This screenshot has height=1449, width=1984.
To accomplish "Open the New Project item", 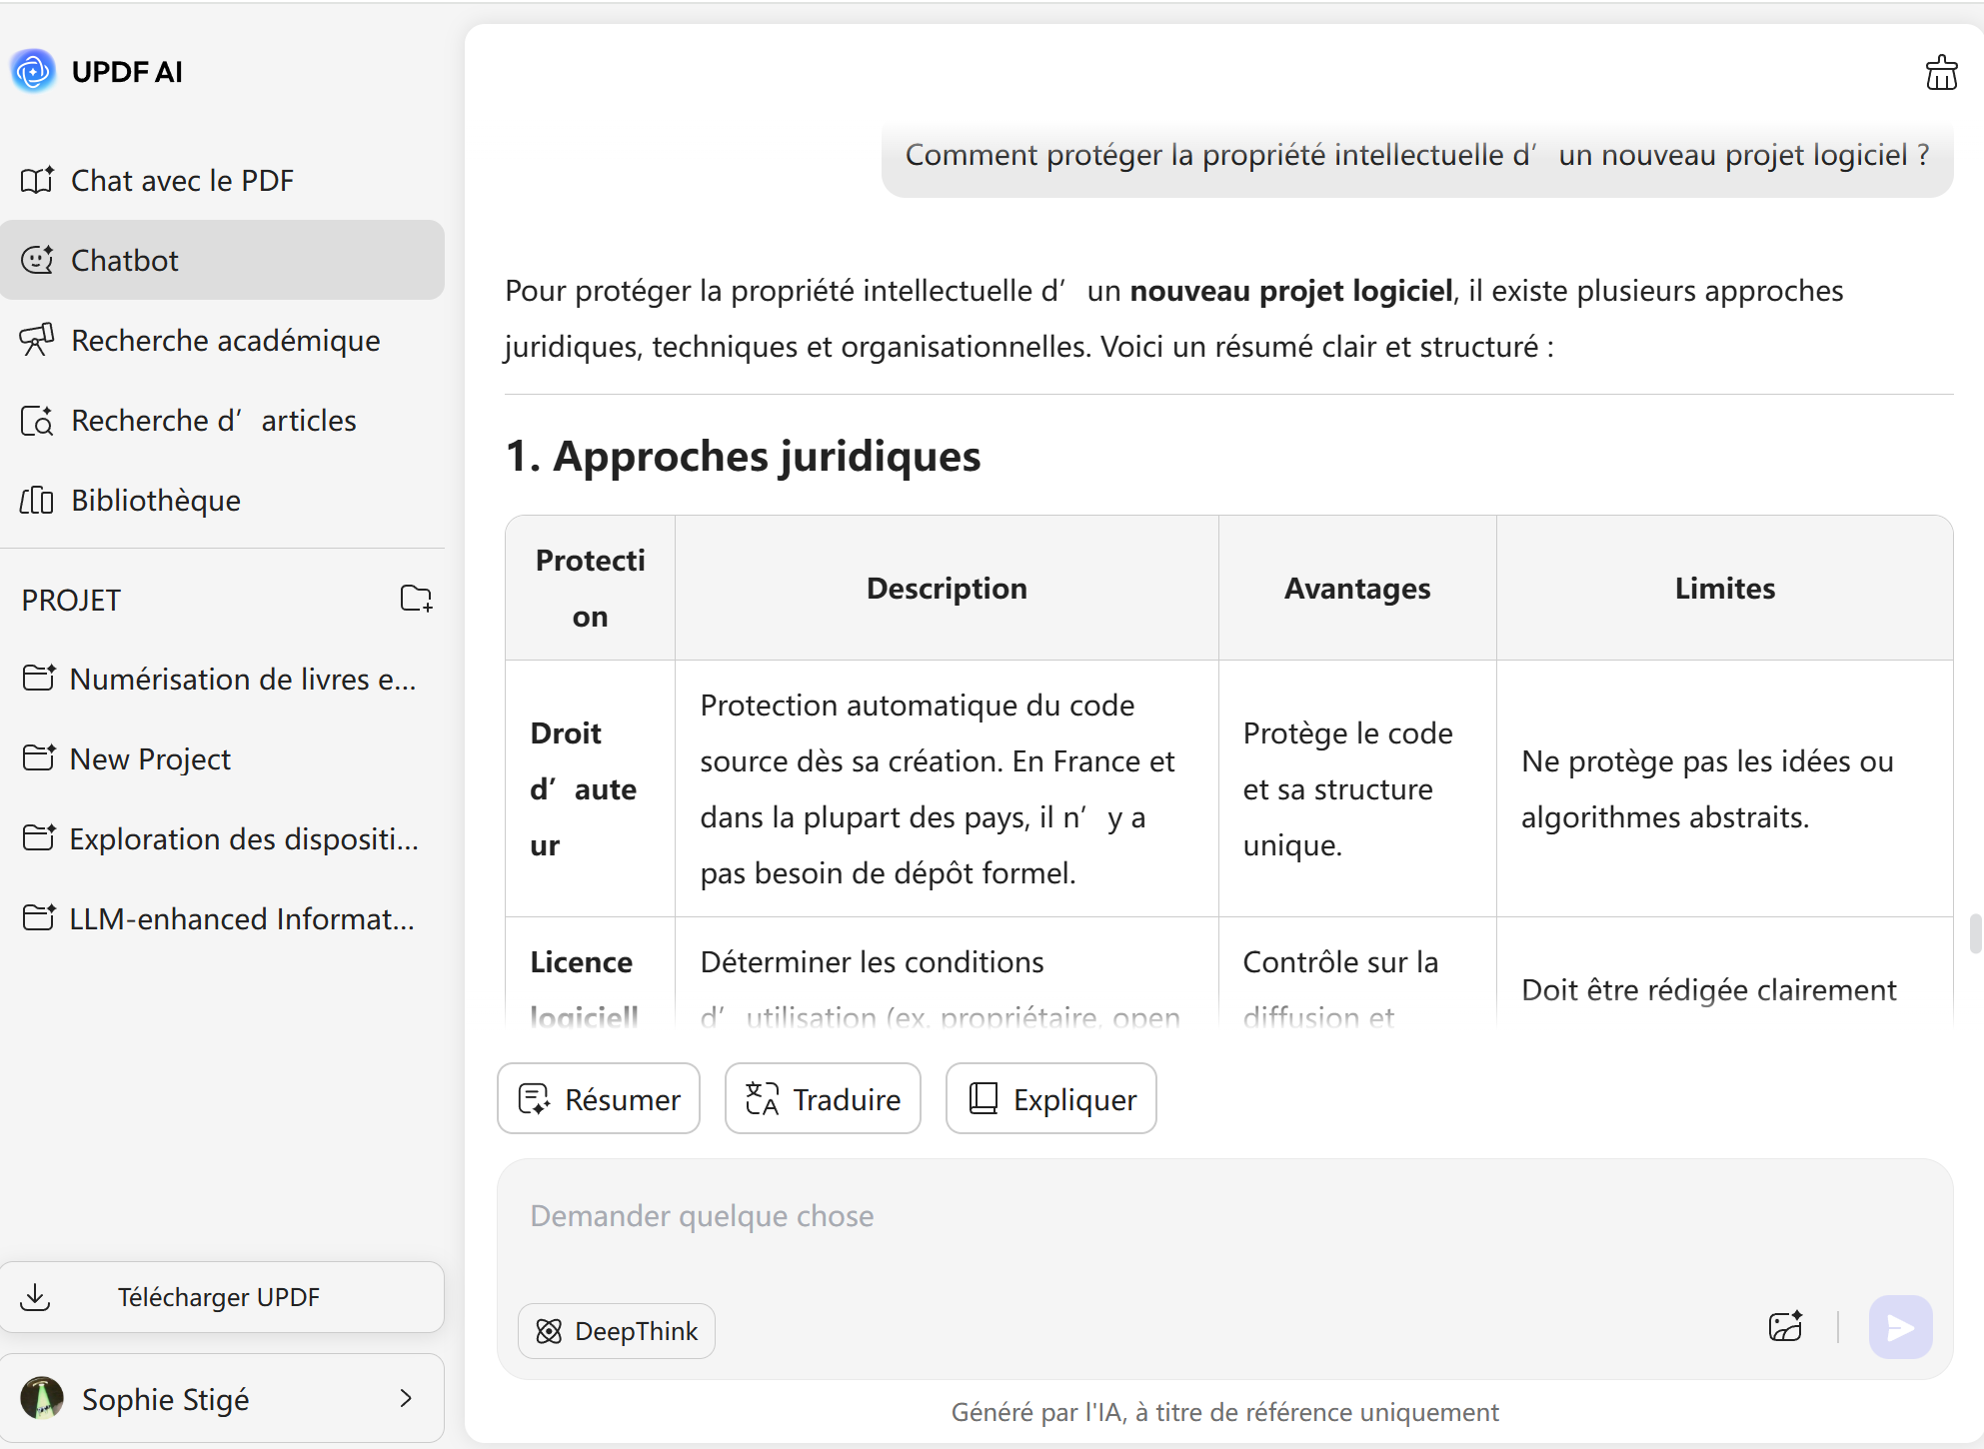I will coord(150,759).
